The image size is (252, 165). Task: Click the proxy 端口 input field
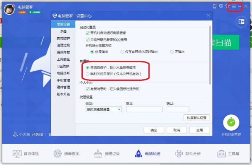click(x=178, y=109)
